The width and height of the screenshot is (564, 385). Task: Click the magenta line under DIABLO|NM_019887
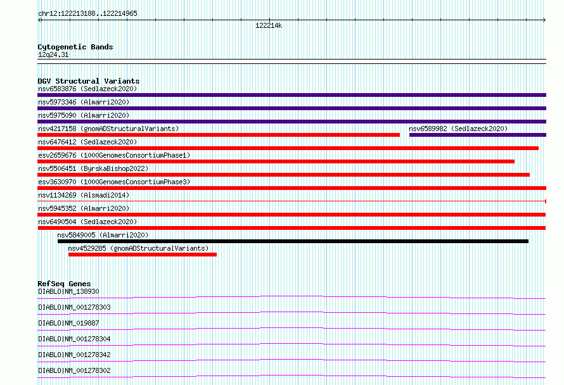(x=292, y=329)
